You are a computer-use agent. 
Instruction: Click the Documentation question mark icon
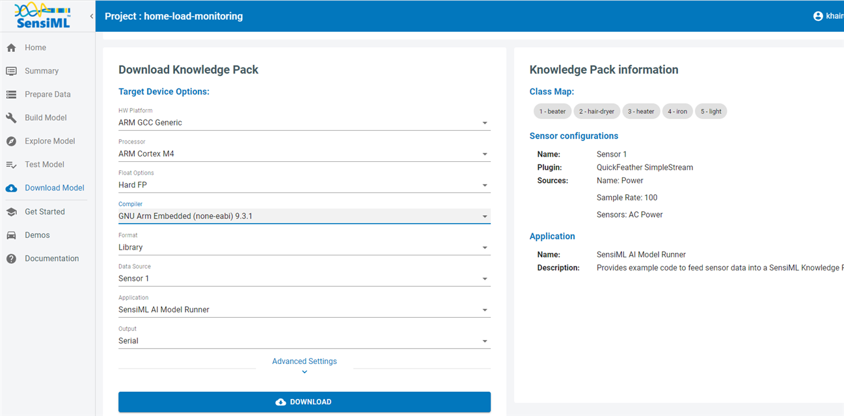(11, 258)
